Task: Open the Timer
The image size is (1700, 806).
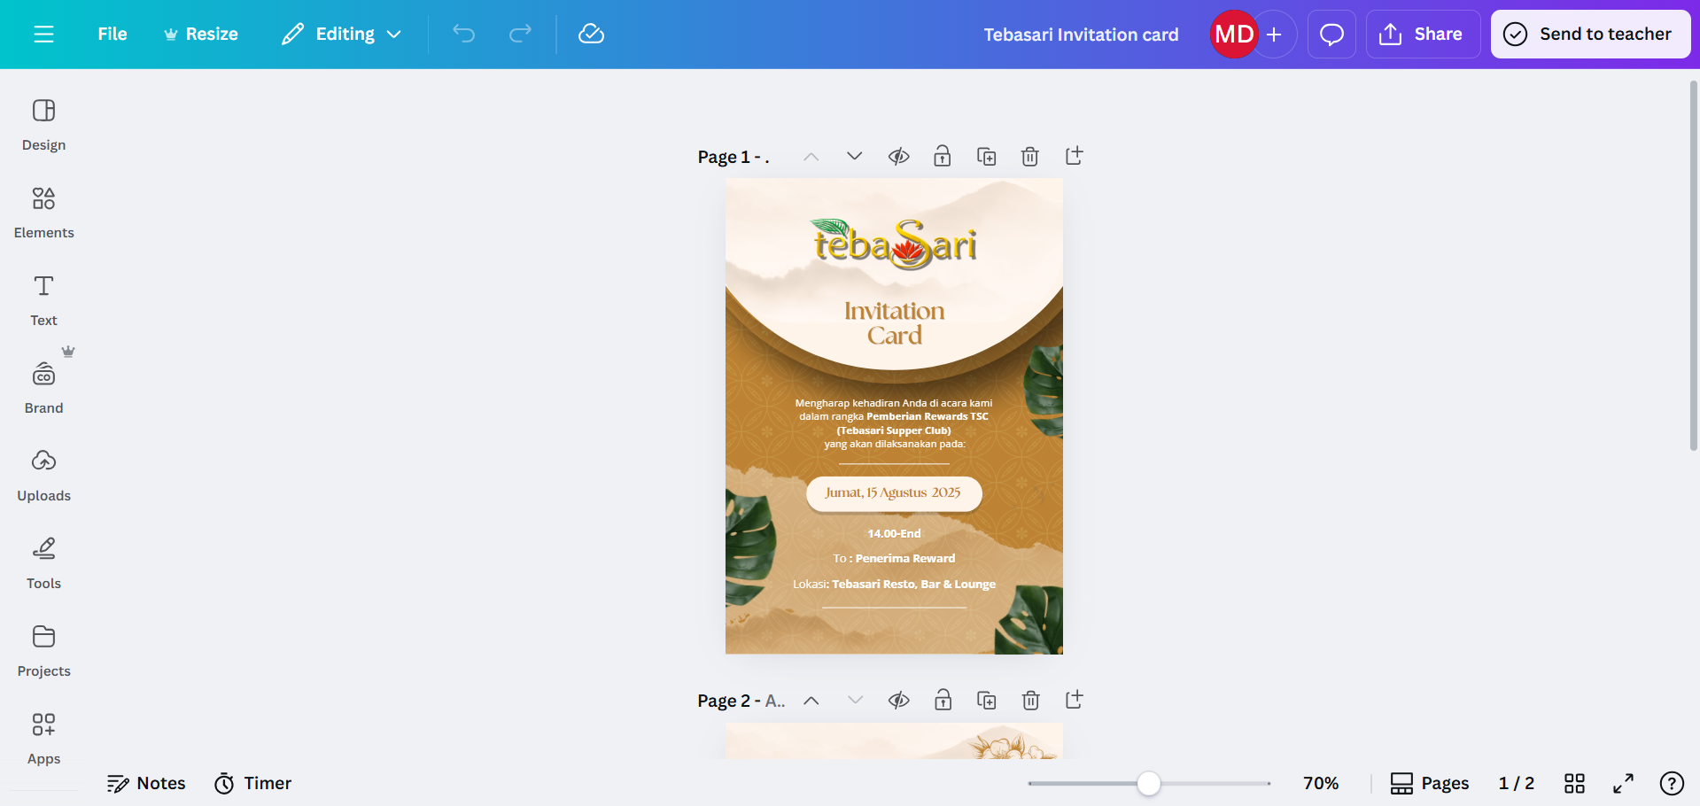Action: (x=253, y=783)
